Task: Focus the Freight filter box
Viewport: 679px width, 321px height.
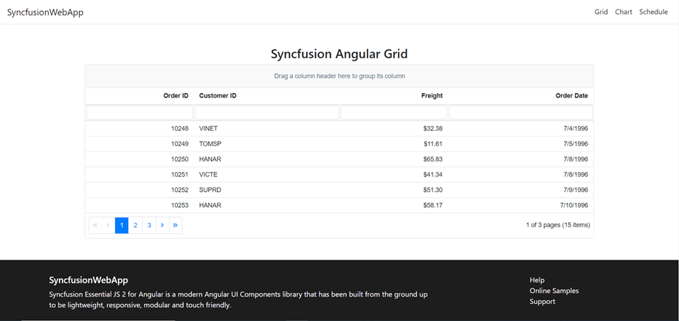Action: [x=393, y=113]
